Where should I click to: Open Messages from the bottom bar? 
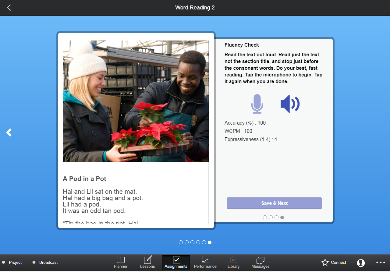click(260, 262)
